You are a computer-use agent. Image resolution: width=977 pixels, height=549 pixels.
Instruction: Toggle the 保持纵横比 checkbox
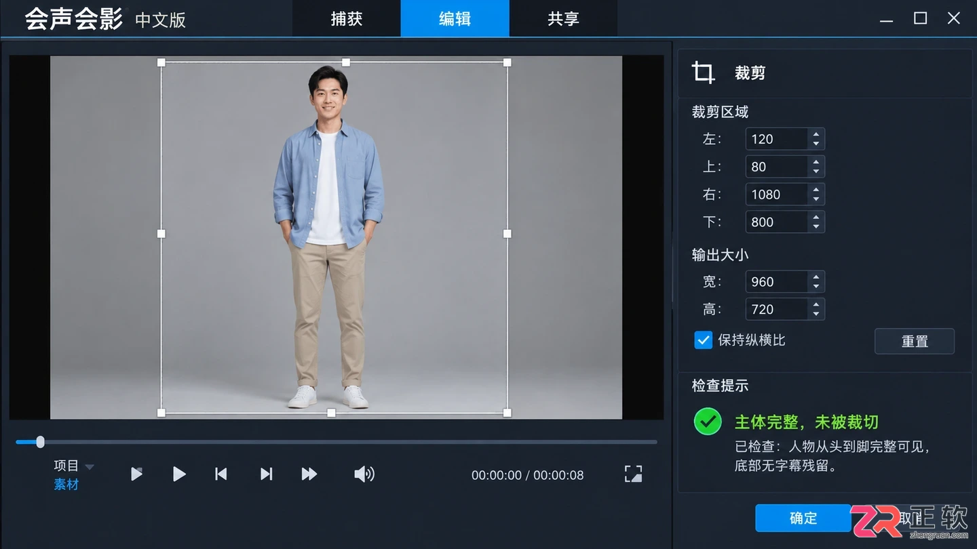click(703, 340)
